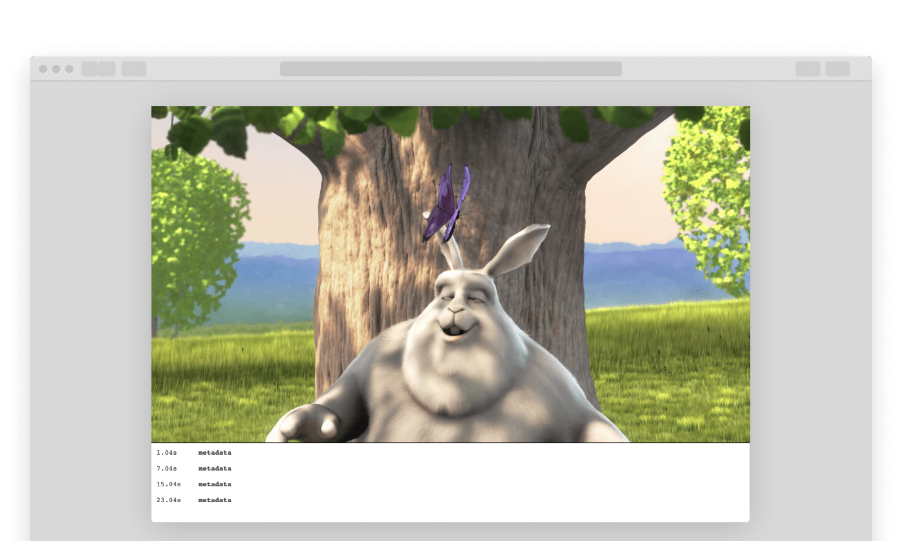902x541 pixels.
Task: Focus the browser address bar
Action: pyautogui.click(x=450, y=69)
